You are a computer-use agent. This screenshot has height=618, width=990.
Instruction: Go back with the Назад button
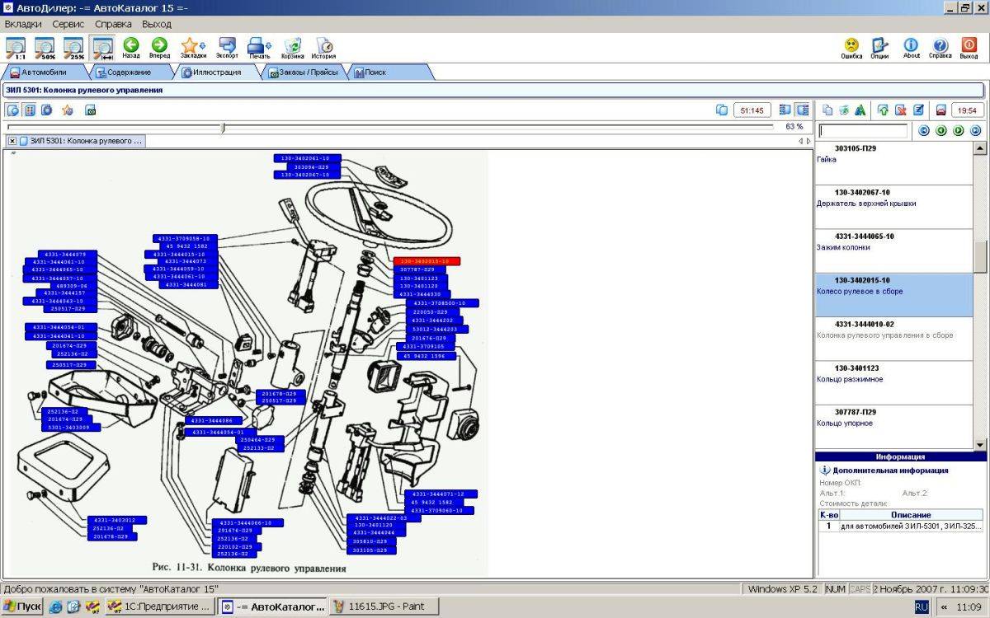pos(131,47)
